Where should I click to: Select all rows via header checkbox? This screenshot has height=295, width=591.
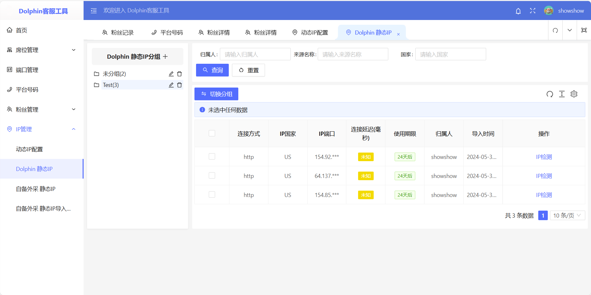212,133
